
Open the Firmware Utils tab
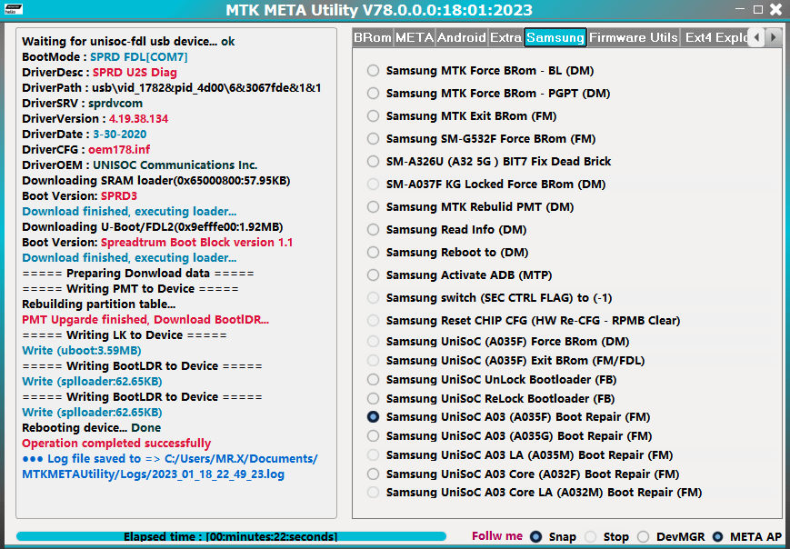point(634,38)
